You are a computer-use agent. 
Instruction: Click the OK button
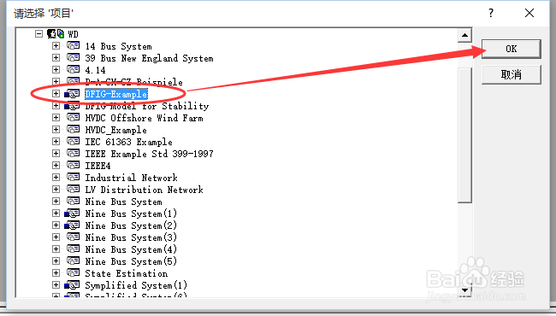[x=511, y=49]
